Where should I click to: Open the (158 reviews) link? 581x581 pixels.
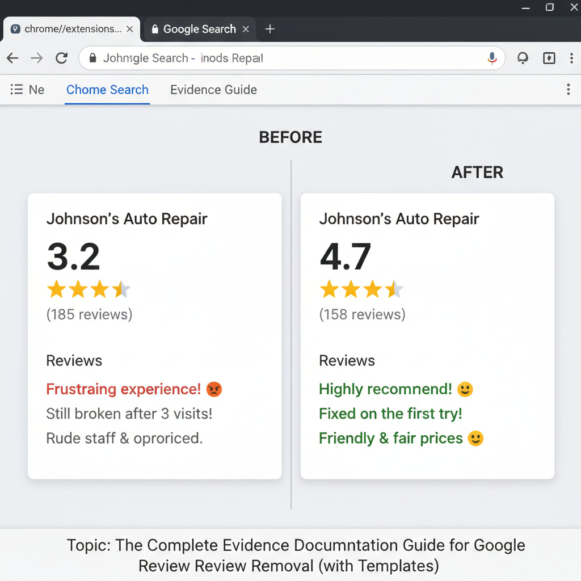pos(363,314)
